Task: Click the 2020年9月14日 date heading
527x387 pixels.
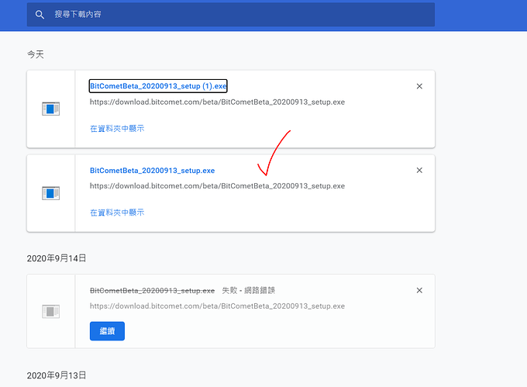Action: point(57,258)
